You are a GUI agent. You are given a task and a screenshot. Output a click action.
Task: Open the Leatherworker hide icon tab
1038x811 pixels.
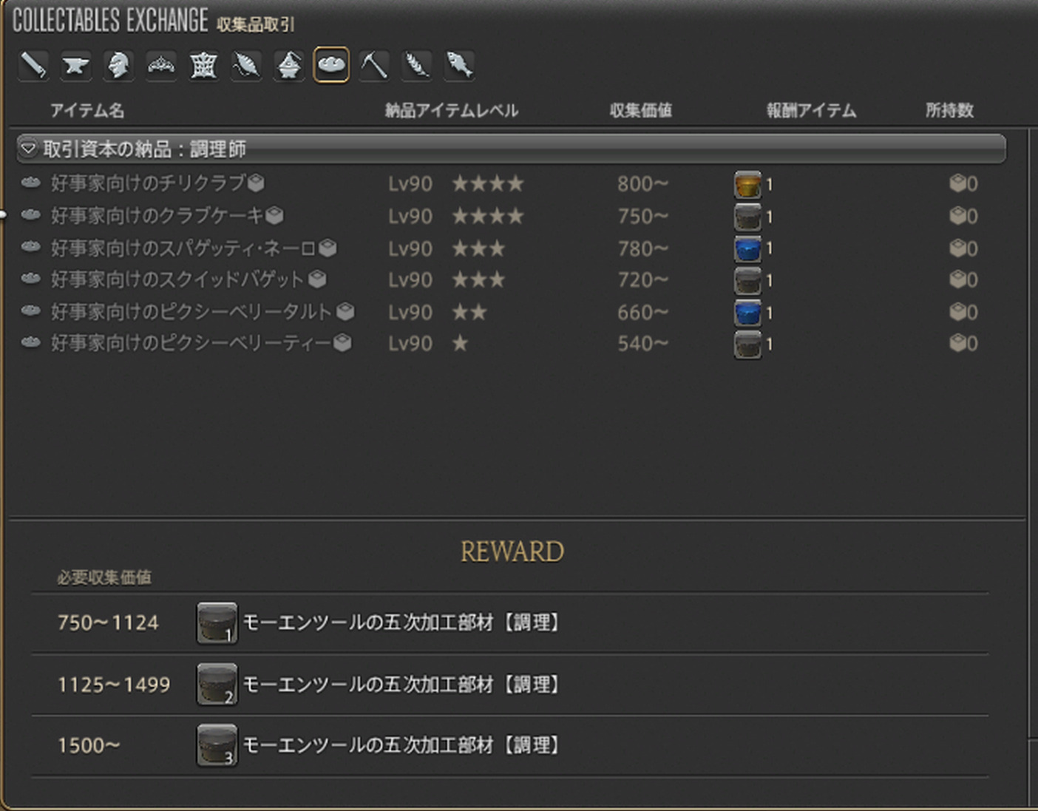203,65
